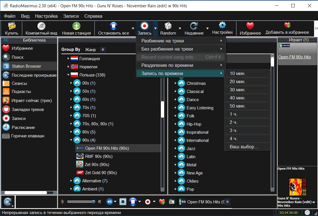Click the radio icon in player bar

(172, 202)
